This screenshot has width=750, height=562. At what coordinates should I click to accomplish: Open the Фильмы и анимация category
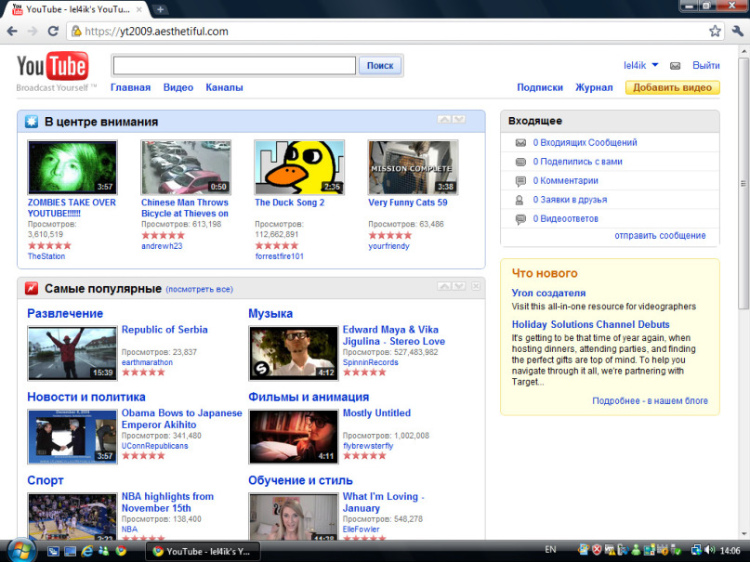(x=309, y=398)
